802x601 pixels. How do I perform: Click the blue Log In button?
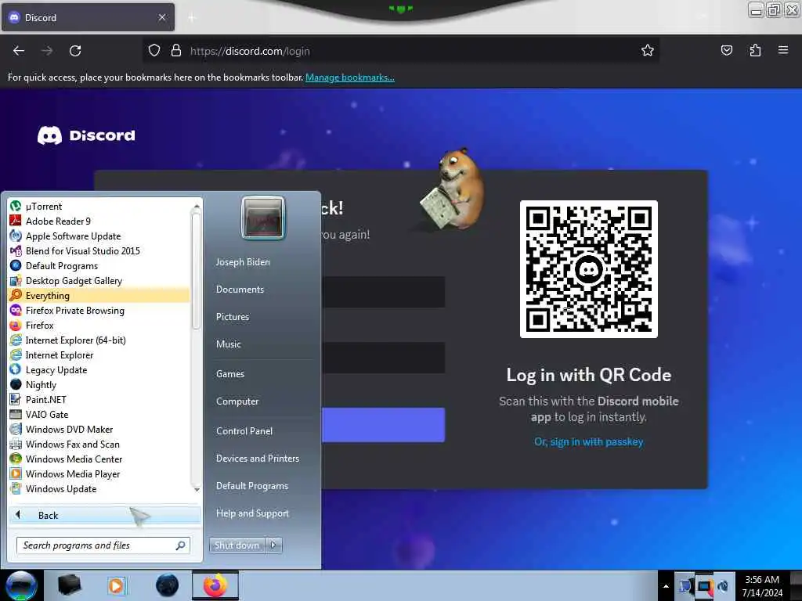[x=383, y=425]
